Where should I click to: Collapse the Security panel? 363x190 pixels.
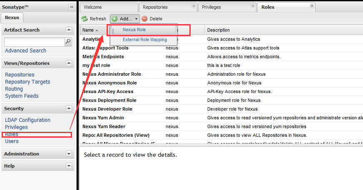tap(69, 108)
